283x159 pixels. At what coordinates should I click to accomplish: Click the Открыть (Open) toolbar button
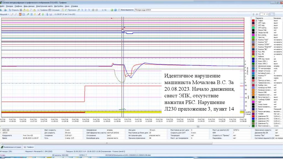click(x=14, y=10)
